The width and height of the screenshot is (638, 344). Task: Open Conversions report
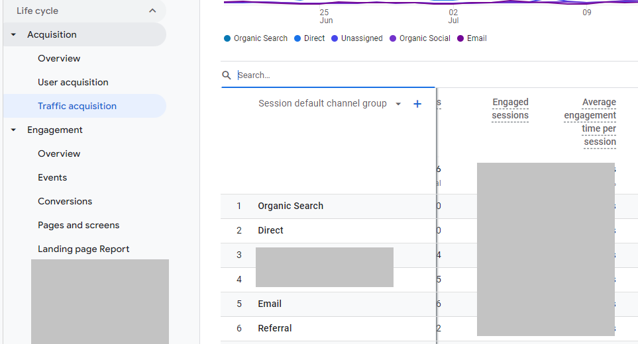point(65,201)
